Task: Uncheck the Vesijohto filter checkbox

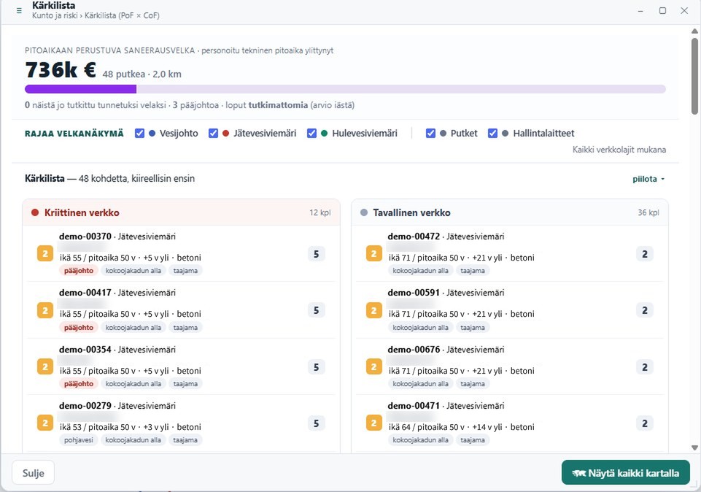Action: click(x=139, y=134)
